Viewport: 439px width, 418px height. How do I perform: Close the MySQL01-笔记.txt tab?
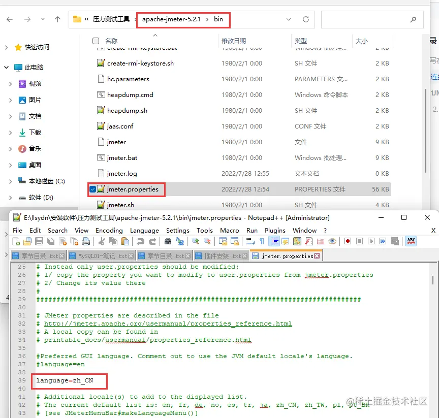tap(131, 255)
